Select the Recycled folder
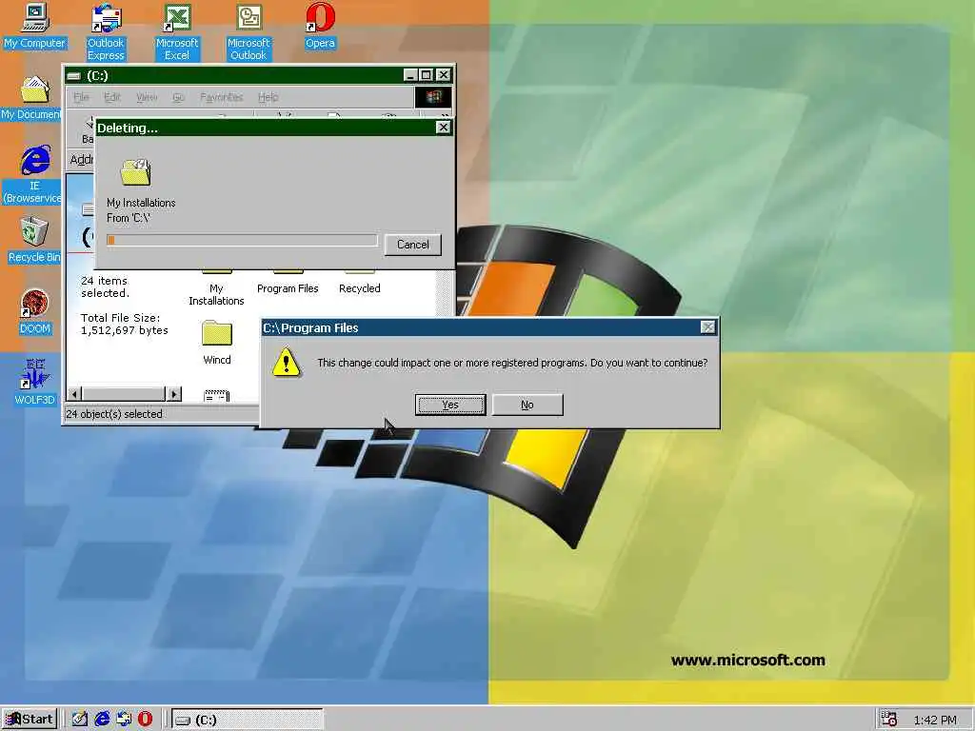Screen dimensions: 975x731 point(359,282)
